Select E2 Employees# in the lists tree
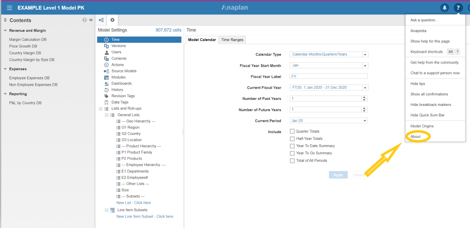This screenshot has width=470, height=228. tap(135, 177)
